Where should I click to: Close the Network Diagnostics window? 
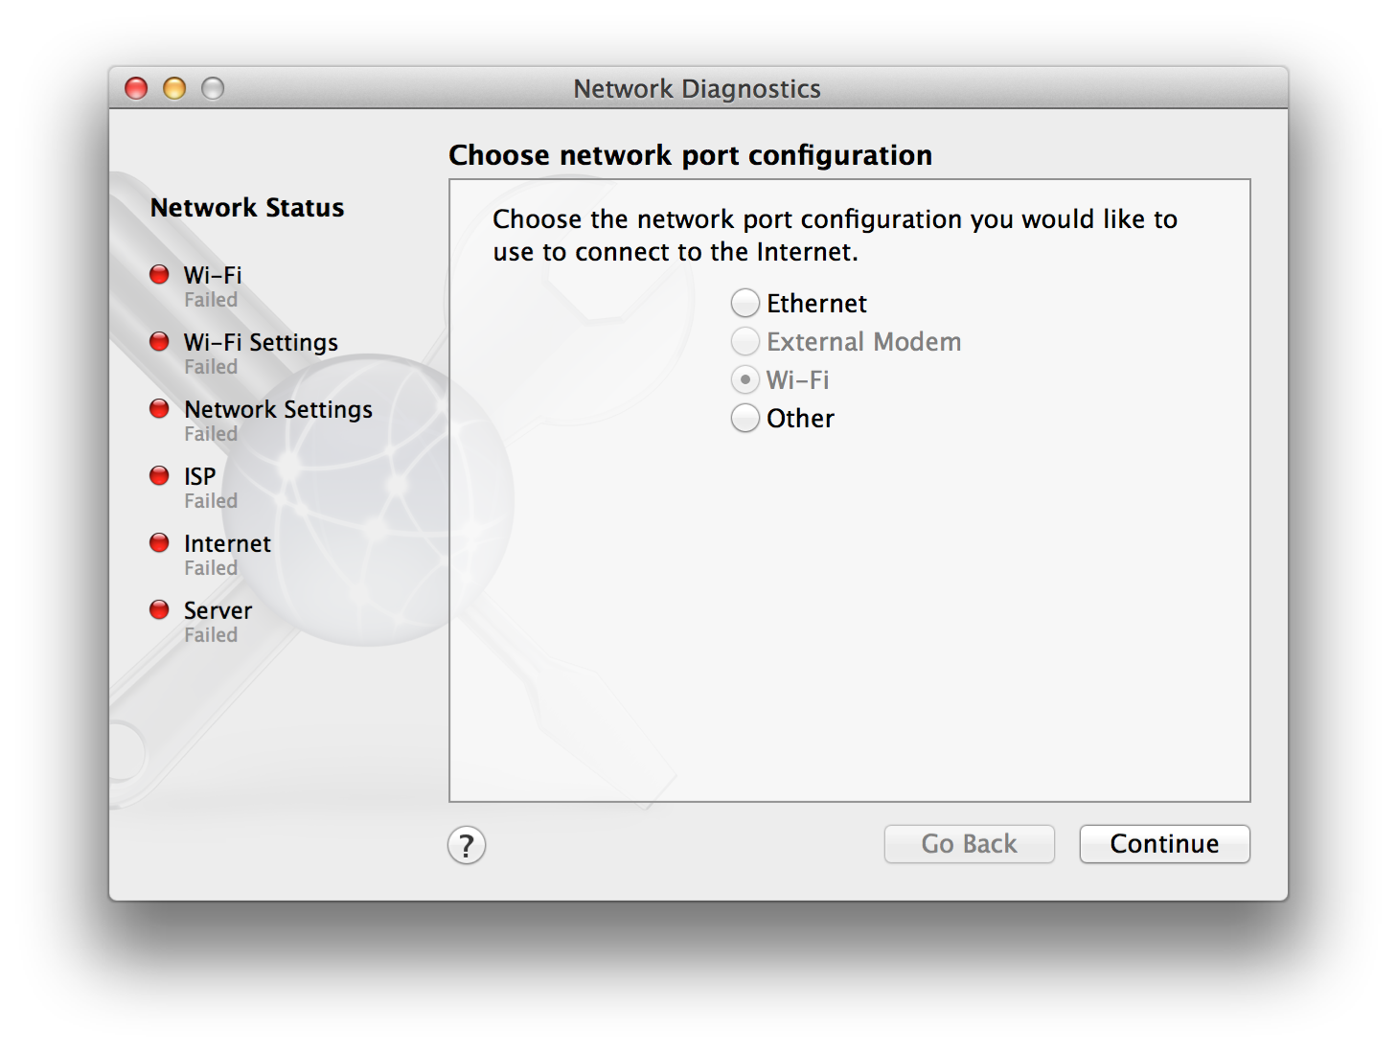tap(137, 89)
